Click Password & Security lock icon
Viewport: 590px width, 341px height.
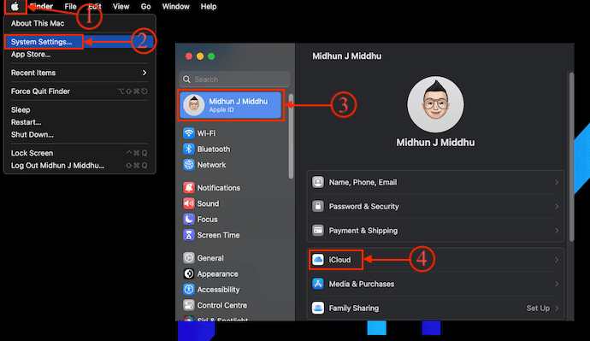pos(318,207)
